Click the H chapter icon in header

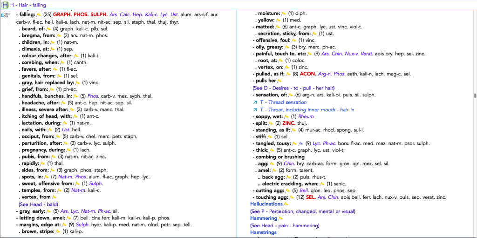[5, 5]
